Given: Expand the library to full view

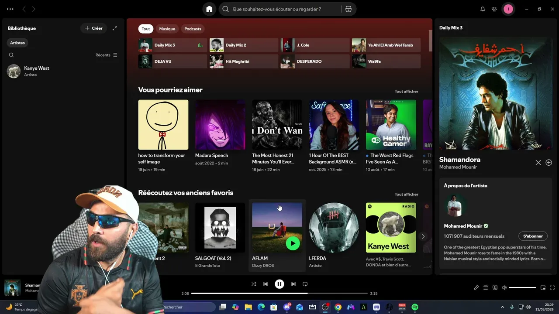Looking at the screenshot, I should point(115,28).
